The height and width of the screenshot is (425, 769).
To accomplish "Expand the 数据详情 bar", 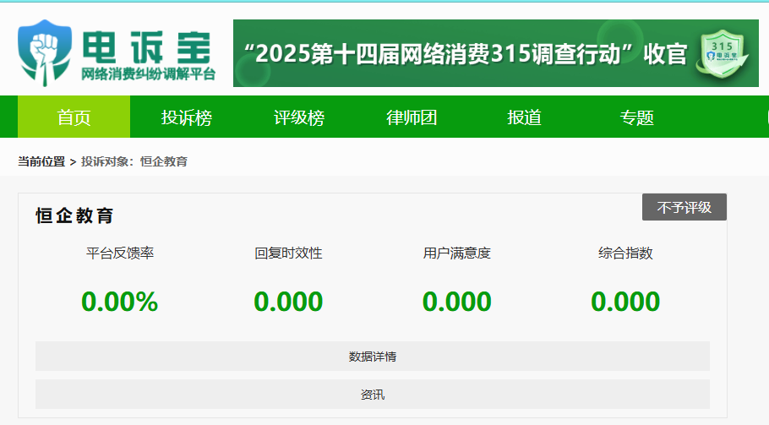I will pos(372,357).
